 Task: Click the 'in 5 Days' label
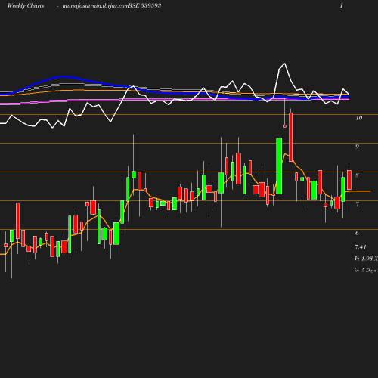coord(365,271)
